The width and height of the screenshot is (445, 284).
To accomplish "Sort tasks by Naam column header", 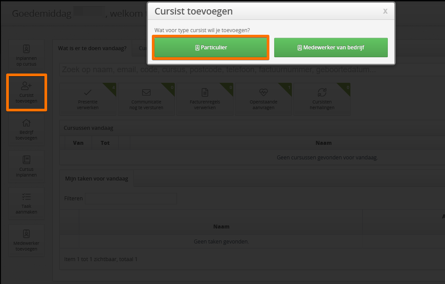I will pos(221,227).
